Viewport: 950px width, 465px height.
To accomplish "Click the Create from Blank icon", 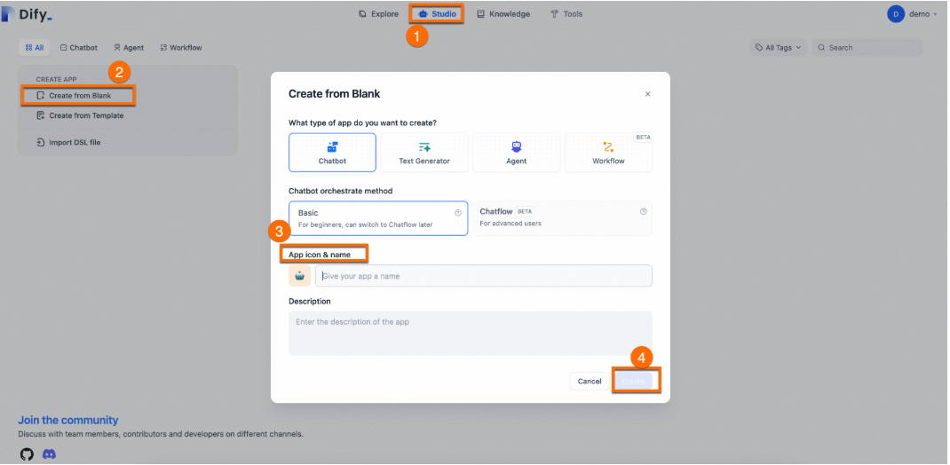I will [x=41, y=96].
